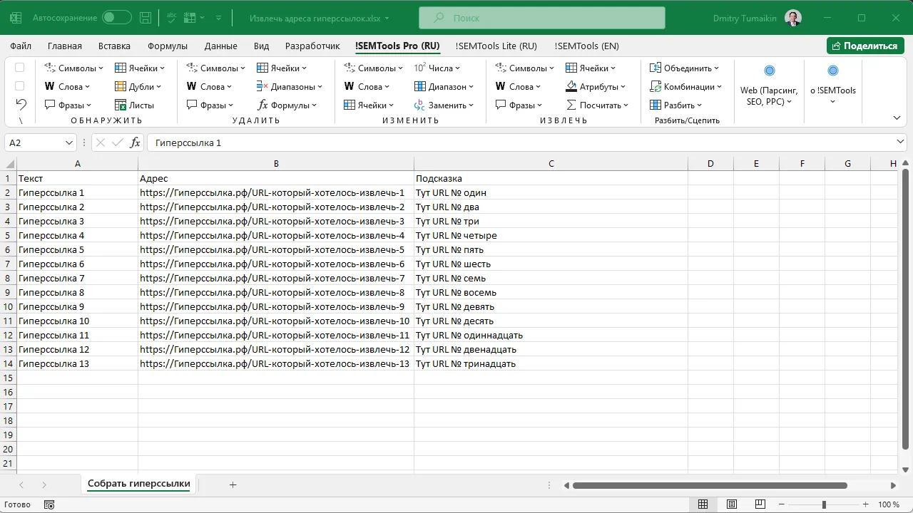Switch to the Формулы tab
The height and width of the screenshot is (513, 913).
[168, 46]
